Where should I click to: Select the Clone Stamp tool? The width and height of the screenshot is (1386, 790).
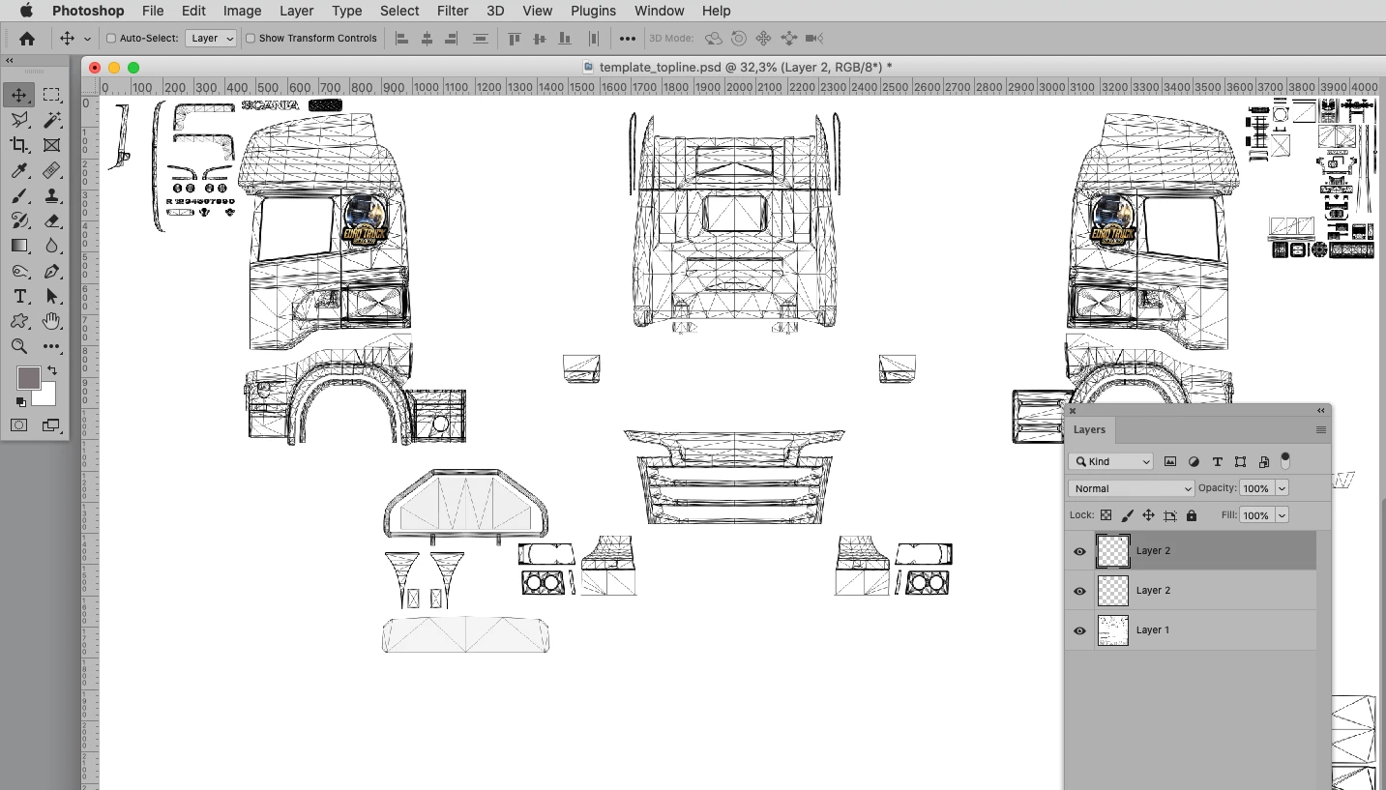52,195
